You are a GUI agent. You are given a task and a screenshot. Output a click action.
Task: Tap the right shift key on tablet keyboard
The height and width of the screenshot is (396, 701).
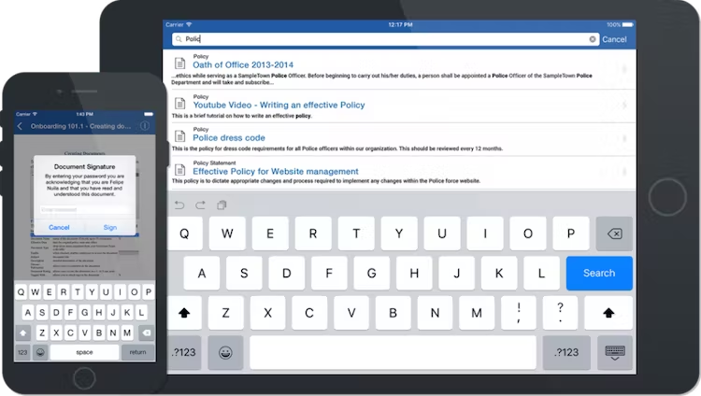[608, 313]
